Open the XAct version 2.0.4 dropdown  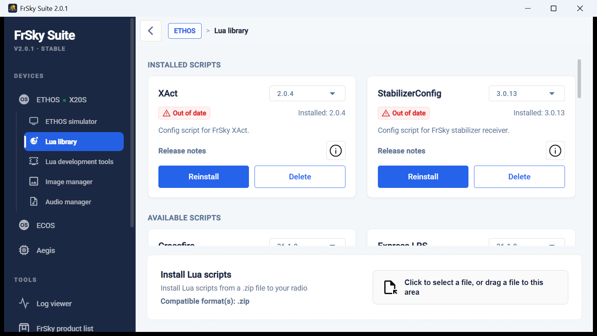pyautogui.click(x=307, y=93)
